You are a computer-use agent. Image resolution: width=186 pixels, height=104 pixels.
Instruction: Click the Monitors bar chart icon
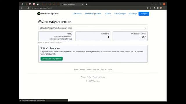click(74, 14)
